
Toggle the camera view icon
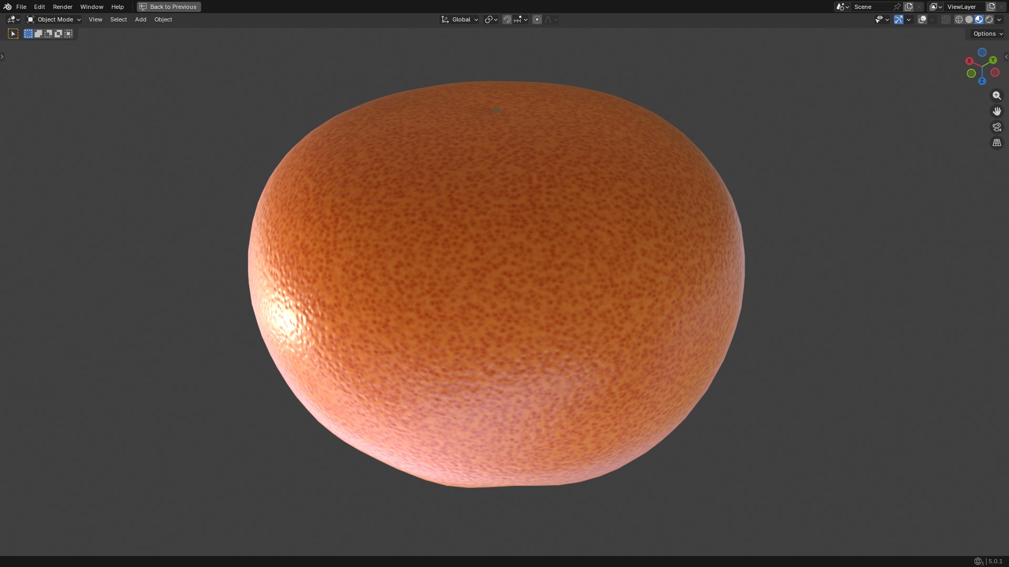point(997,127)
